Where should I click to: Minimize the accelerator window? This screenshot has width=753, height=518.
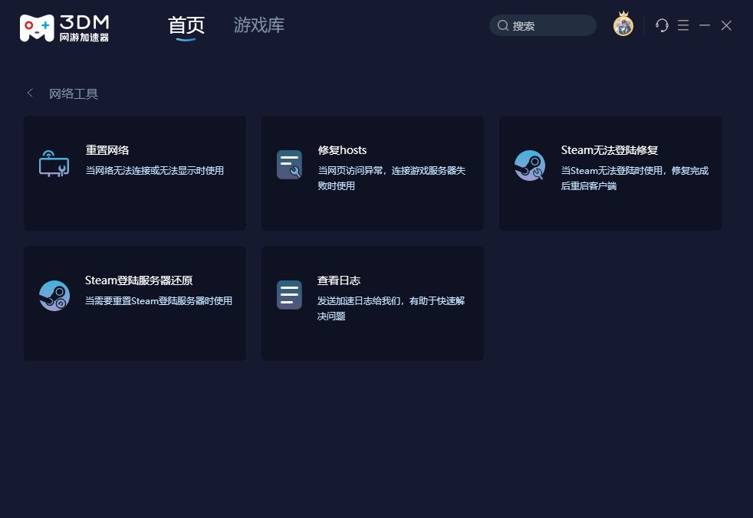click(x=705, y=25)
